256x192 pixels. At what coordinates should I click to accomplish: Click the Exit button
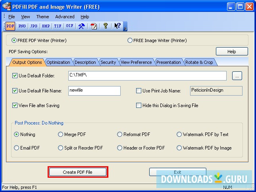point(178,172)
